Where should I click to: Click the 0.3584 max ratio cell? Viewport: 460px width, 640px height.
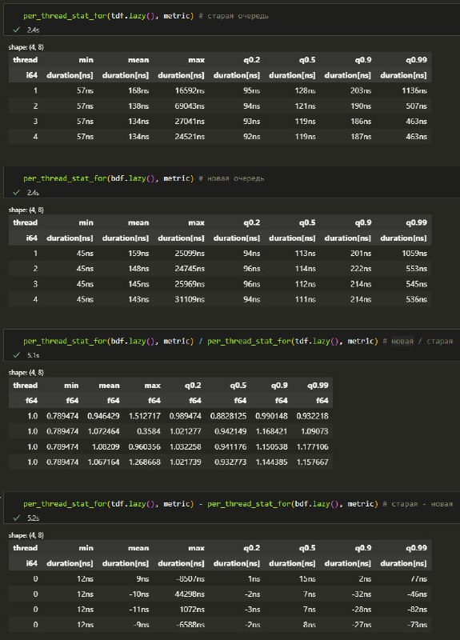tap(148, 431)
